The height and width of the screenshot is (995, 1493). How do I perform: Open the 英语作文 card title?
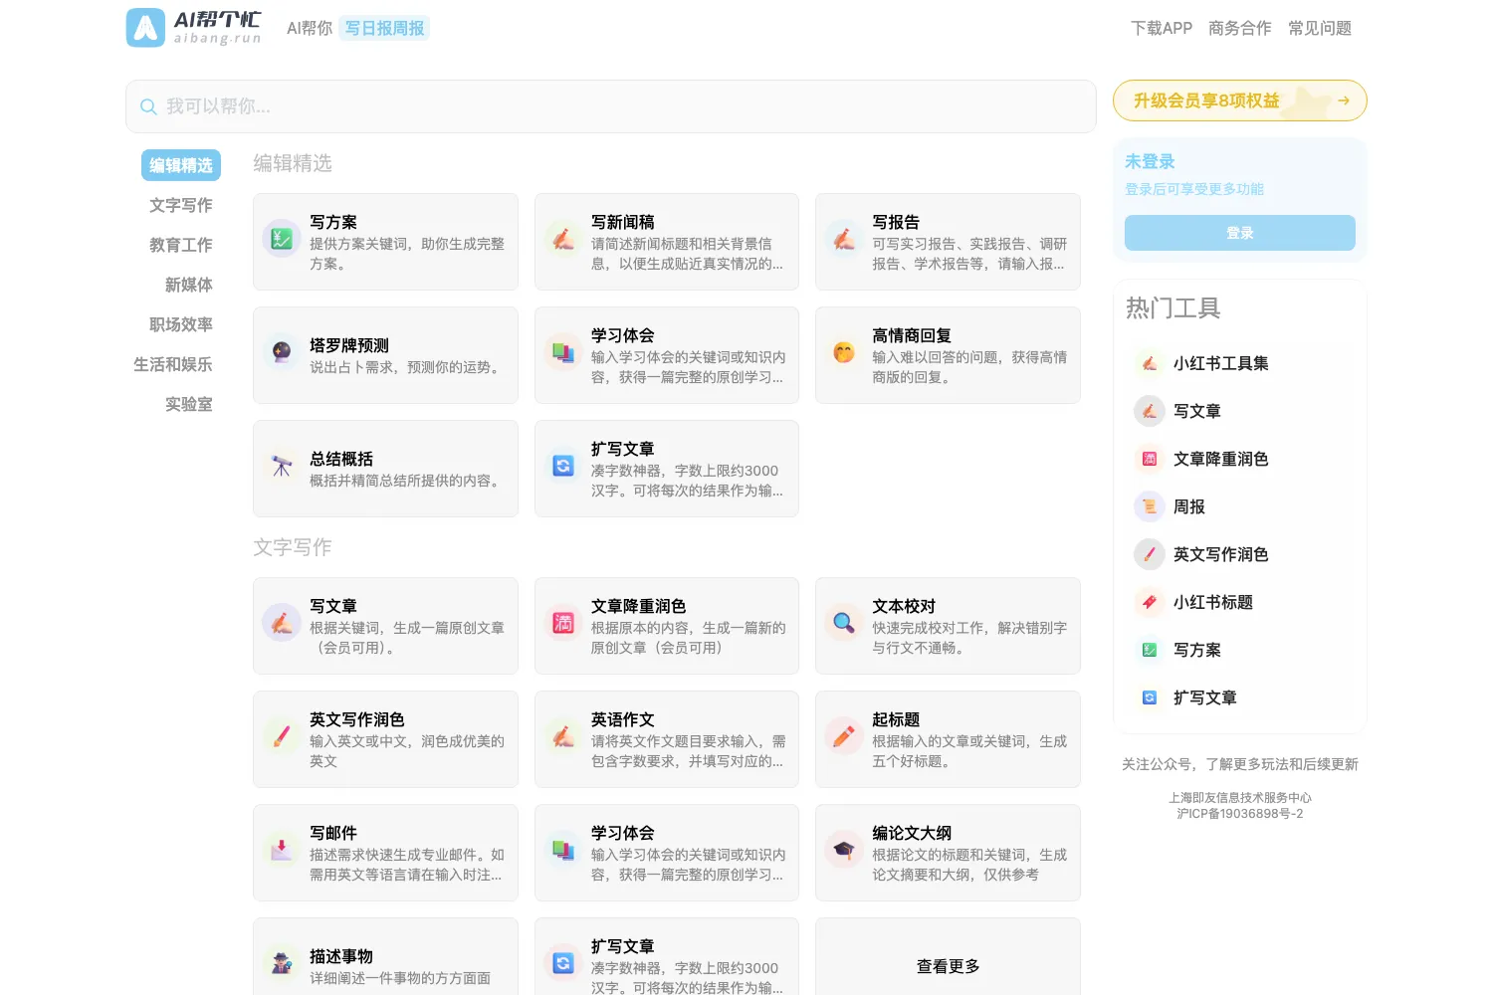tap(623, 719)
